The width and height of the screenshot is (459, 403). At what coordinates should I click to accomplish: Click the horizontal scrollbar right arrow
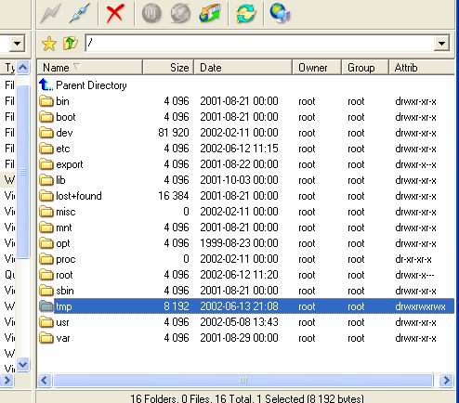coord(447,381)
